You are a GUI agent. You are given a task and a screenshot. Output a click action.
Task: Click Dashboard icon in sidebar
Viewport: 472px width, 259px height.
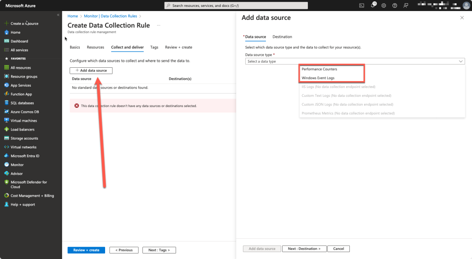(6, 41)
